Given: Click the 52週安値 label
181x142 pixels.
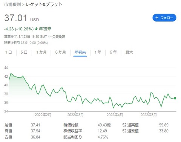Looking at the screenshot, I should pos(130,131).
